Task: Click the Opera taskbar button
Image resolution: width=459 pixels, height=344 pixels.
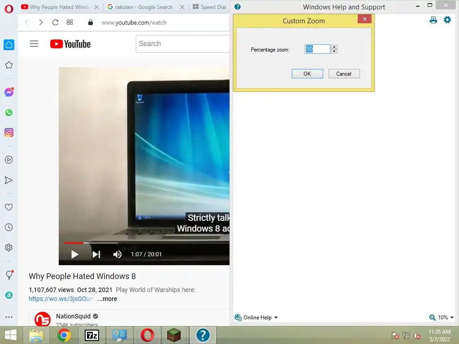Action: point(147,335)
